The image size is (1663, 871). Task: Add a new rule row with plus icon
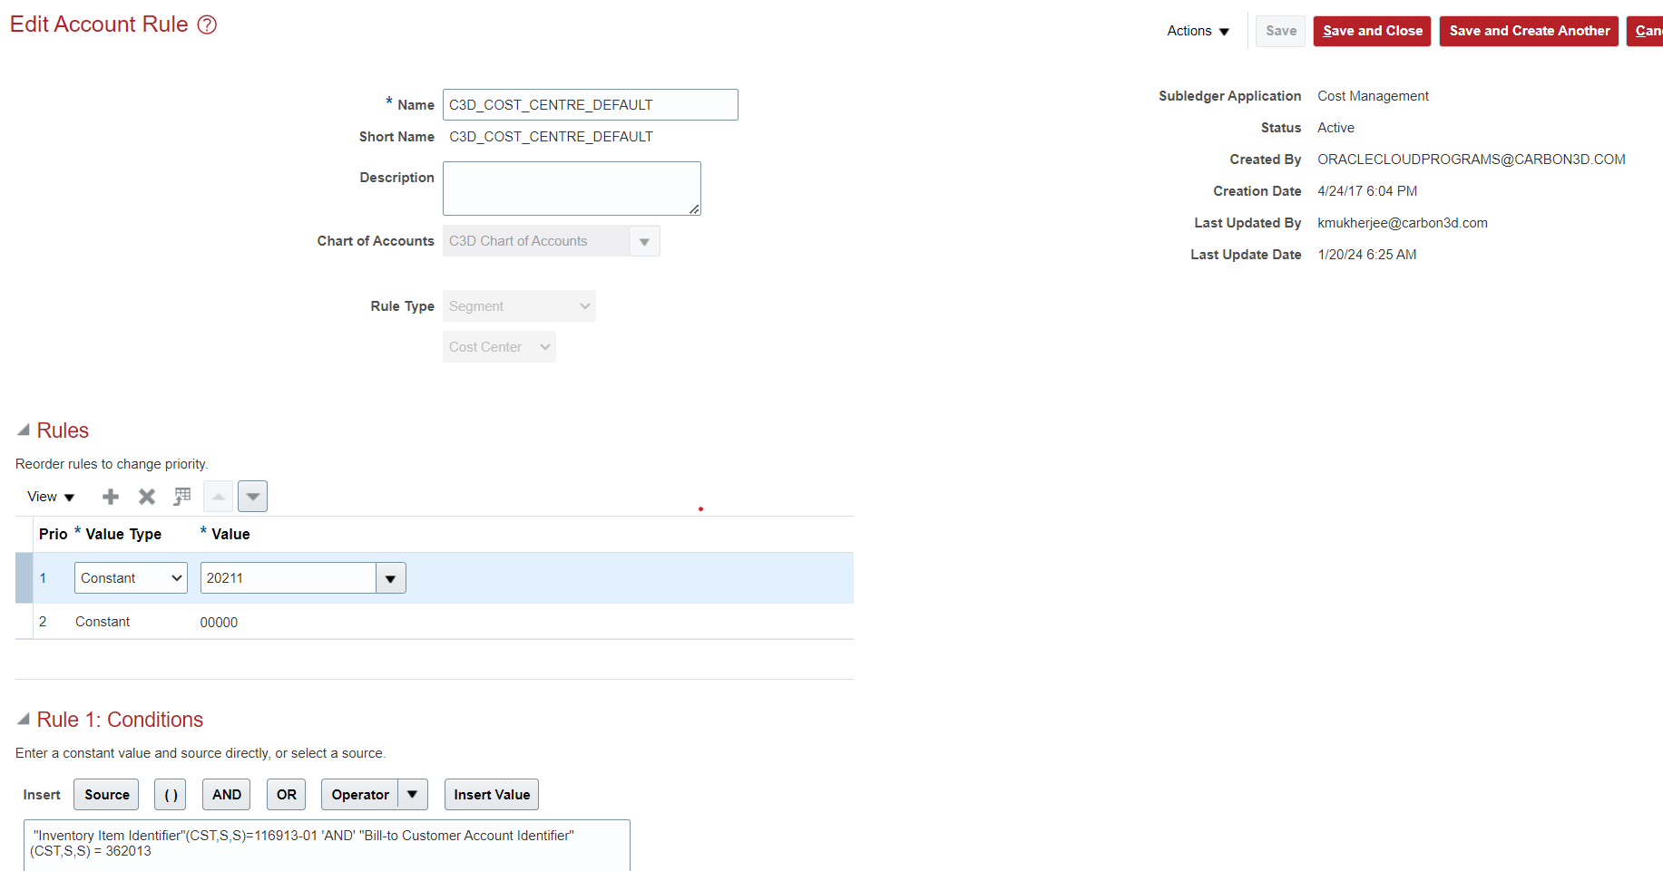pyautogui.click(x=111, y=497)
